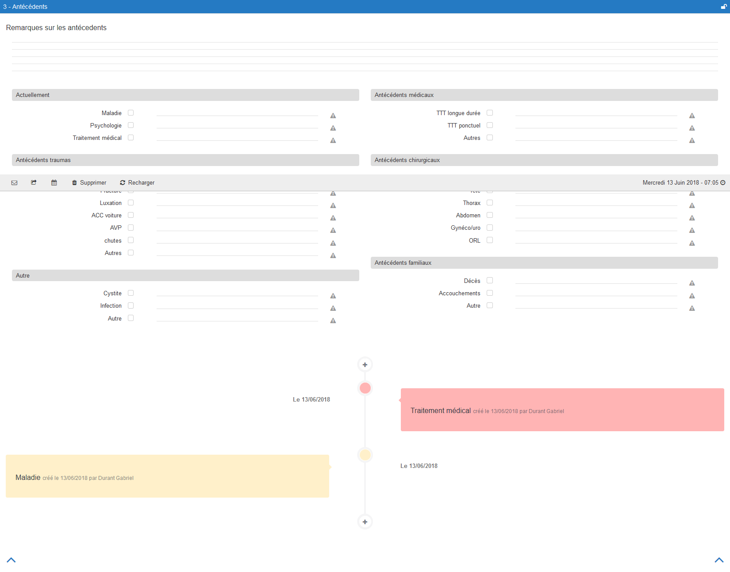Click the 3 - Antécédents title bar

365,7
